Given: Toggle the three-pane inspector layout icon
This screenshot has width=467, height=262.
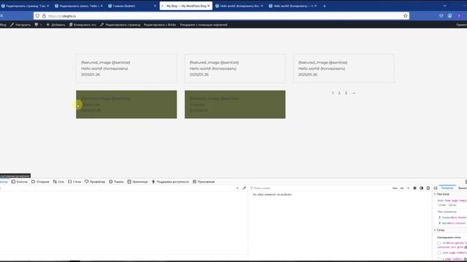Looking at the screenshot, I should (436, 188).
